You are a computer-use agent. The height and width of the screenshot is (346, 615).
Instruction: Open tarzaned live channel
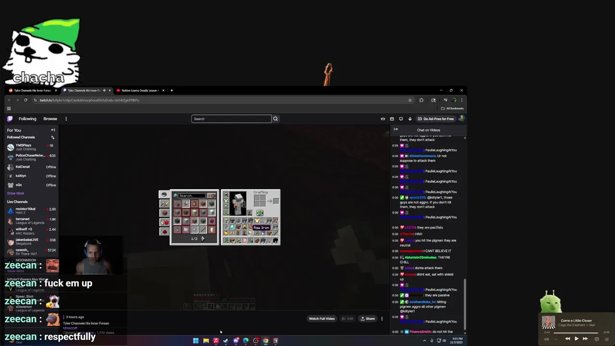(32, 221)
